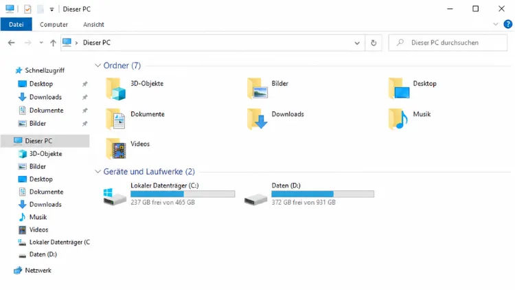
Task: Collapse the Geräte und Laufwerke (2) chevron
Action: [98, 172]
